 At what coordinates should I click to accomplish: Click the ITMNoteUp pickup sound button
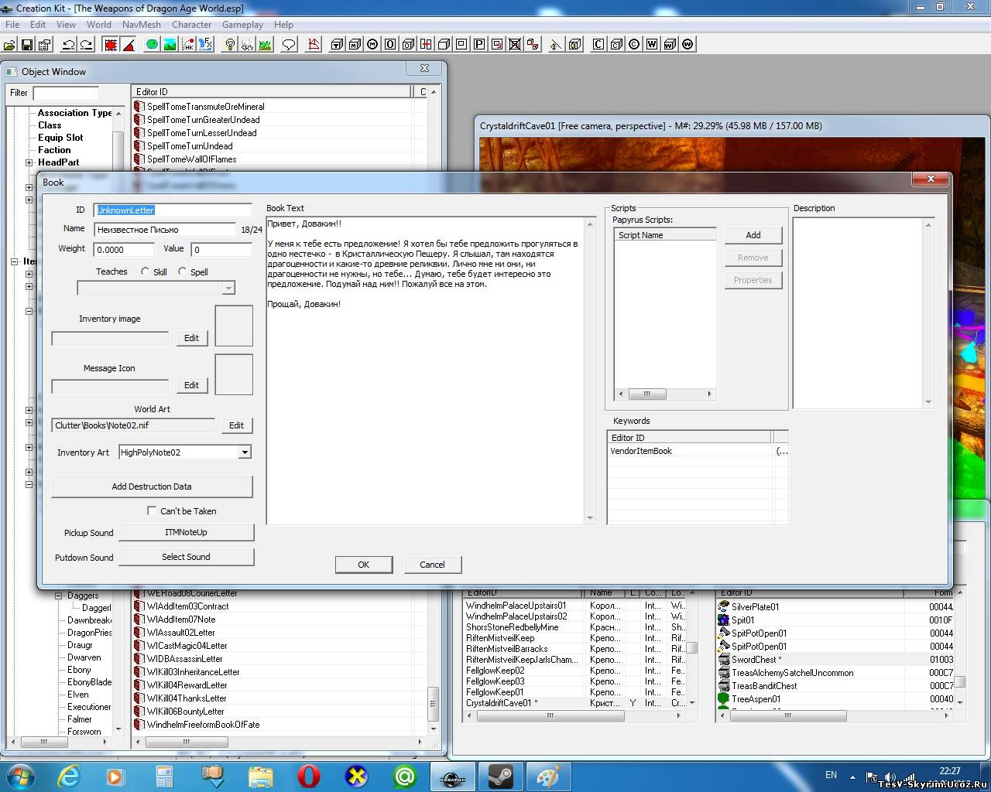[x=186, y=532]
